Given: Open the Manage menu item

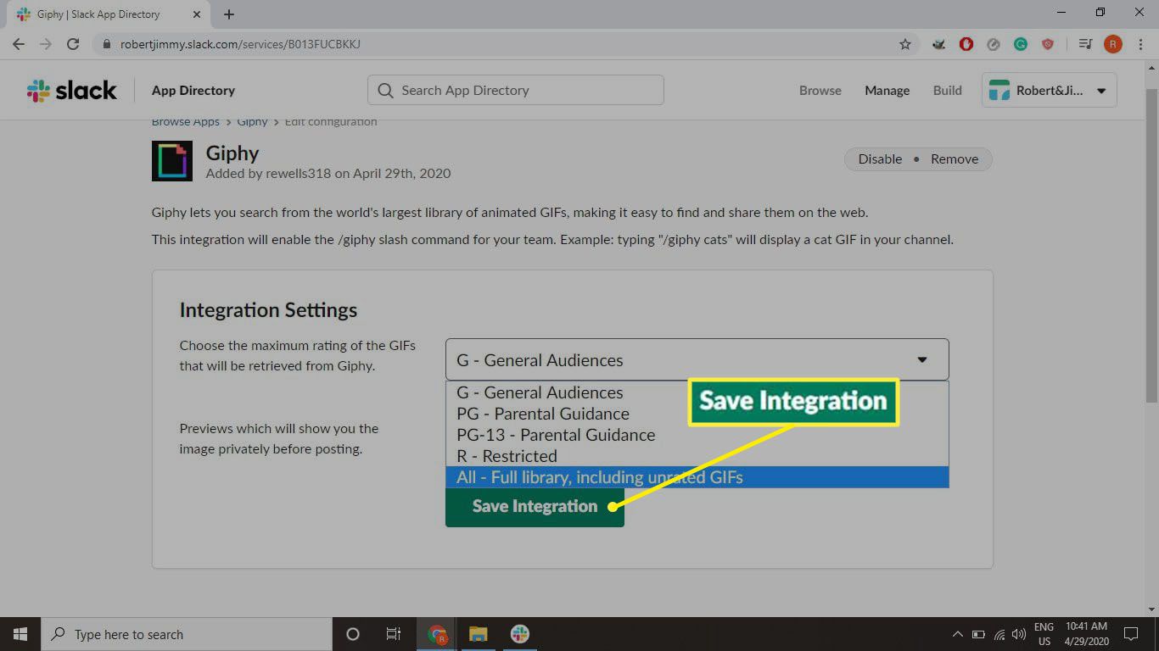Looking at the screenshot, I should (887, 91).
